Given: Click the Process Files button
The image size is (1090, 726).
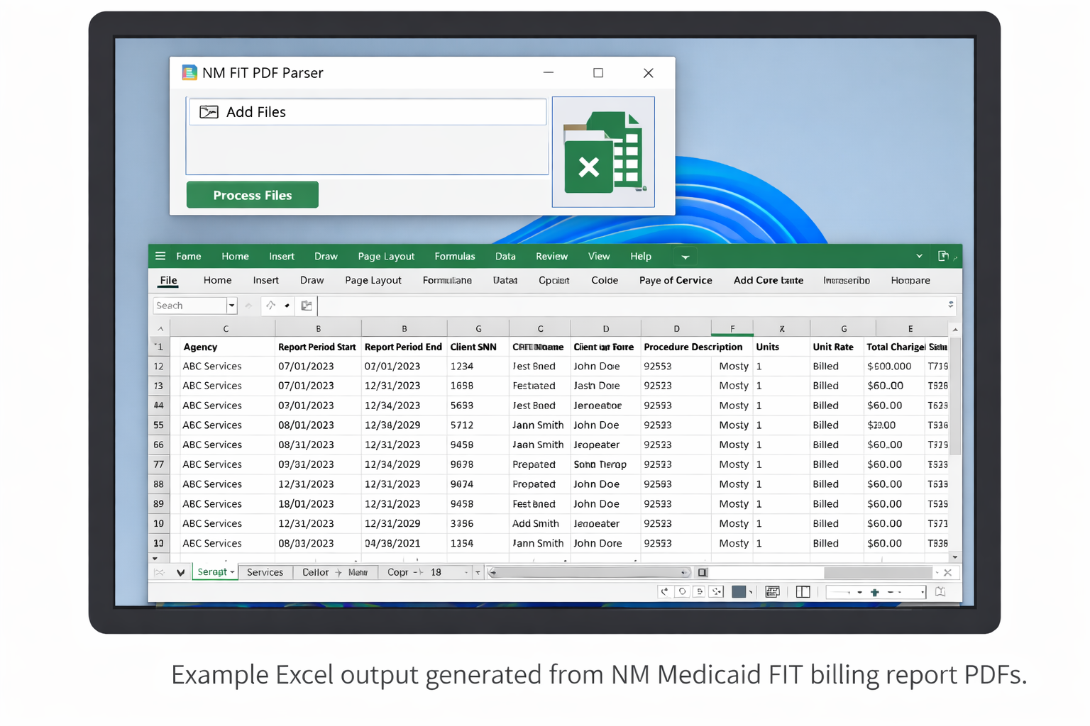Looking at the screenshot, I should pyautogui.click(x=252, y=194).
